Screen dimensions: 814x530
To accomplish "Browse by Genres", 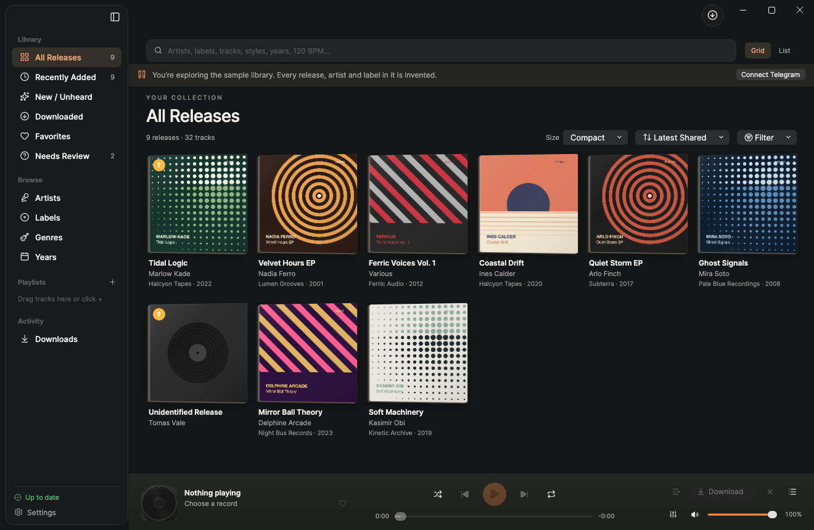I will 67,237.
